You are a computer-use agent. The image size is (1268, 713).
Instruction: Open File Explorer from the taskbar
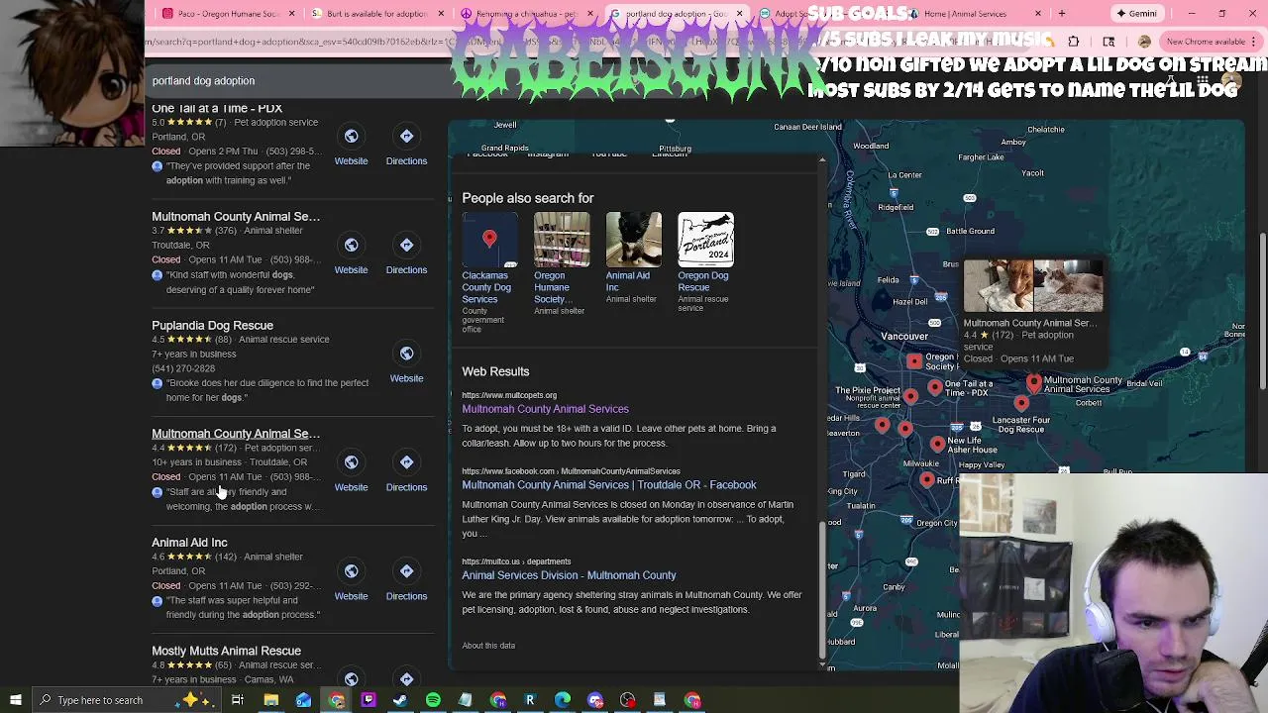pos(270,700)
